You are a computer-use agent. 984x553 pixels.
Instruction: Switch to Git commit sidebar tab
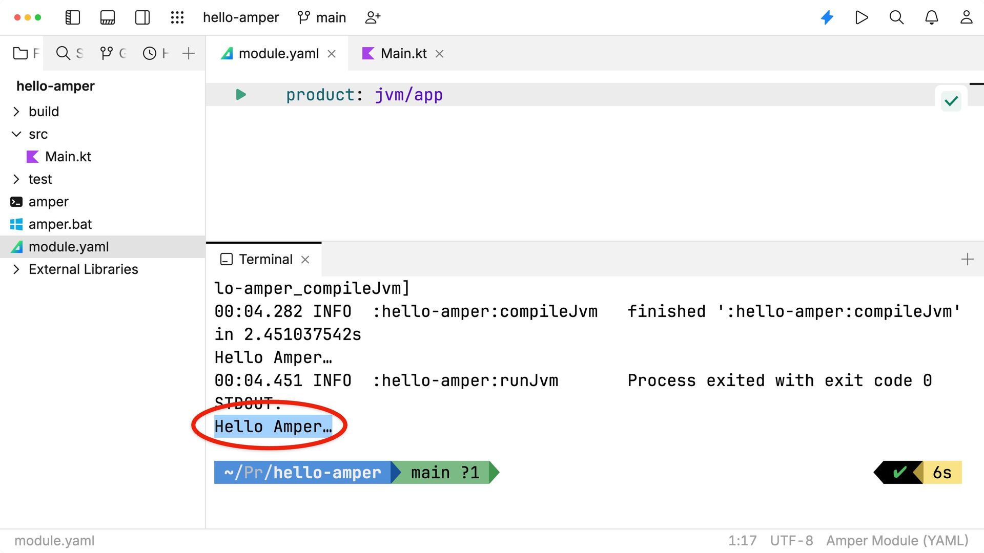pyautogui.click(x=113, y=53)
